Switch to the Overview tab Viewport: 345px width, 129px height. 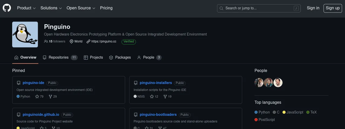[25, 57]
